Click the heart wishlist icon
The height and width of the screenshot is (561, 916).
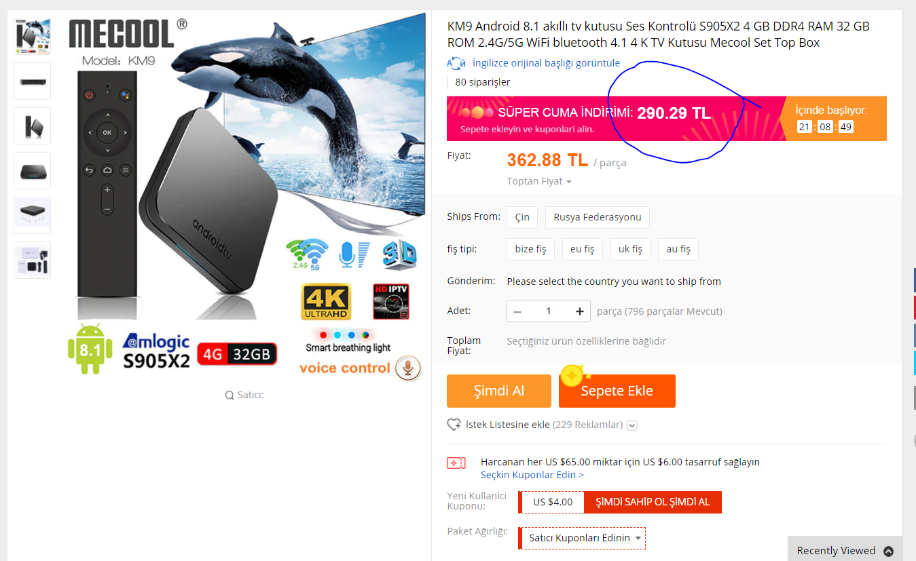pyautogui.click(x=454, y=425)
